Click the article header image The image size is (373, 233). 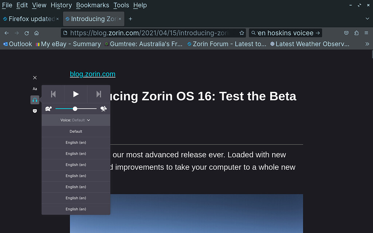(186, 213)
